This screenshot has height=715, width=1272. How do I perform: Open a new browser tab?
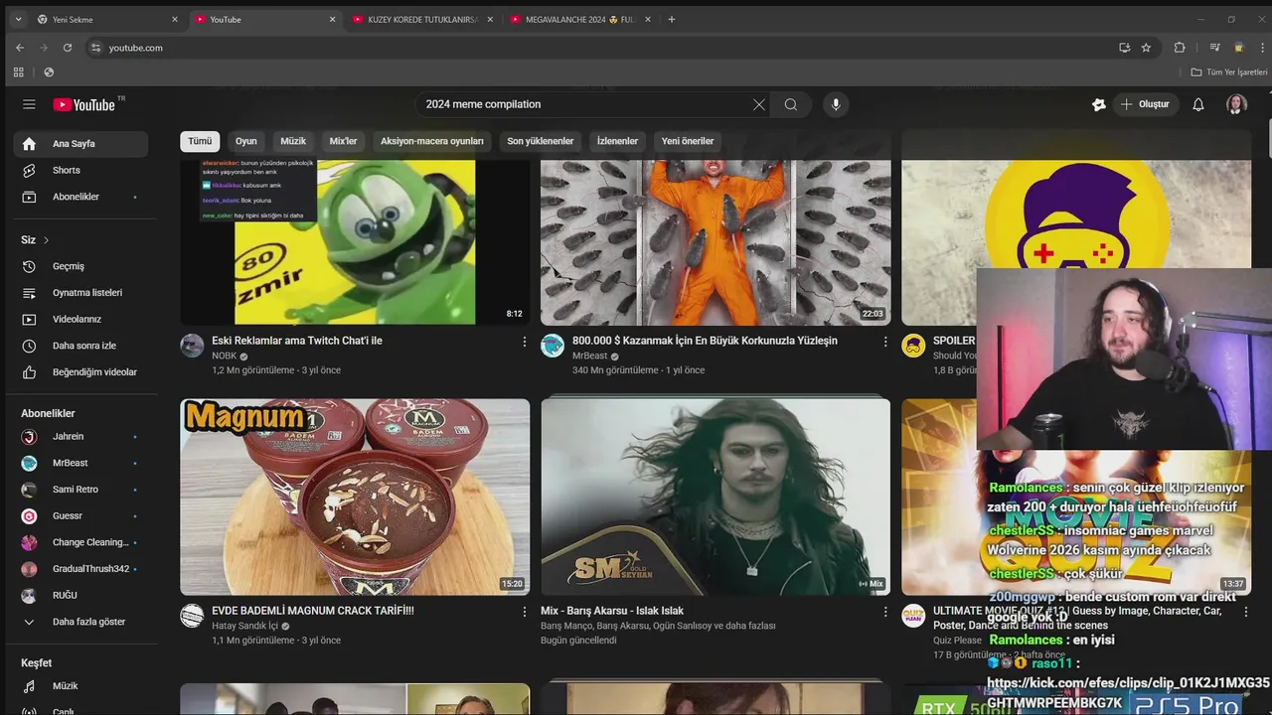[672, 19]
